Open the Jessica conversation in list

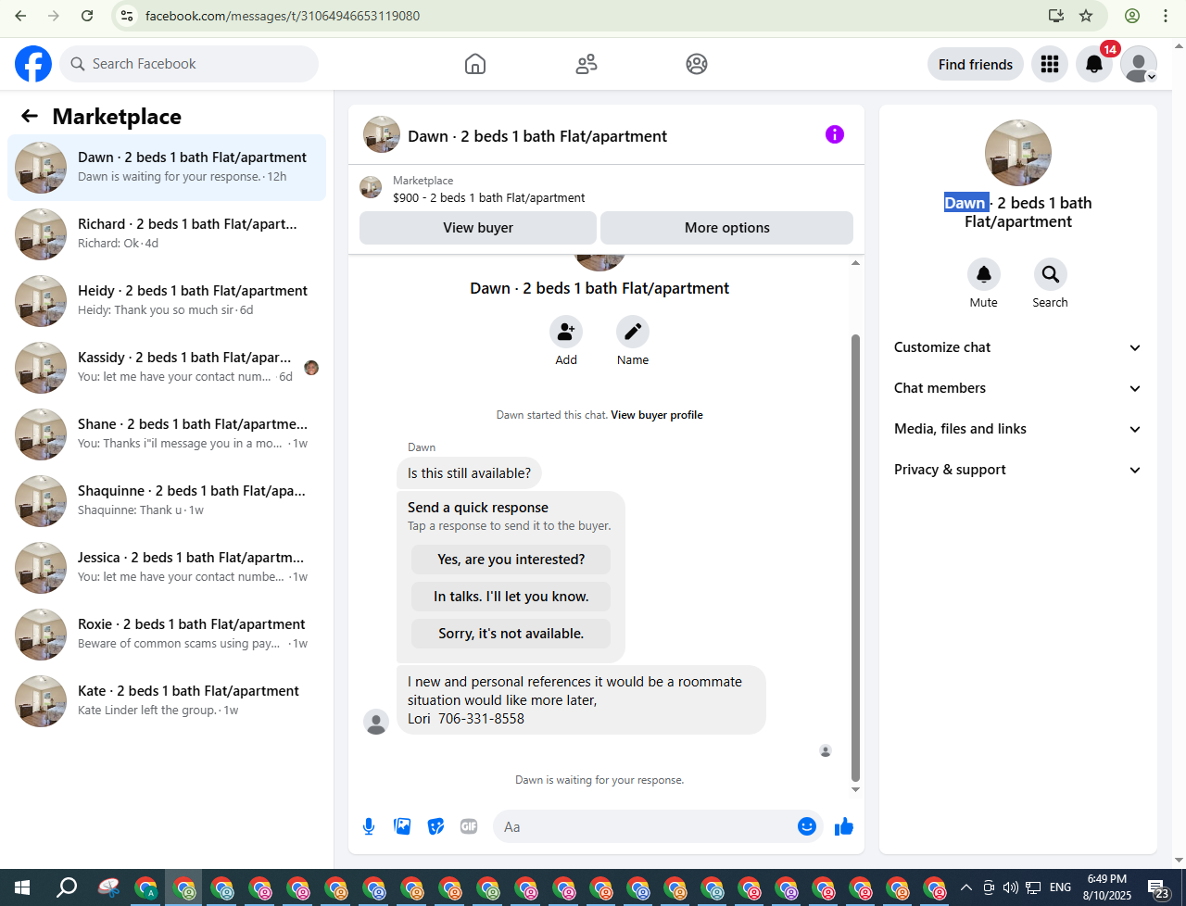point(167,568)
